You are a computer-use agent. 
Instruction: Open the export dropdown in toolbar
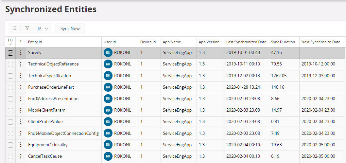(43, 28)
